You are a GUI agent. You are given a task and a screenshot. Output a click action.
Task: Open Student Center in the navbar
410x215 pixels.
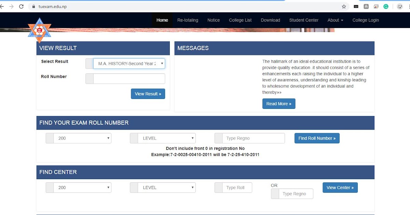(x=304, y=20)
